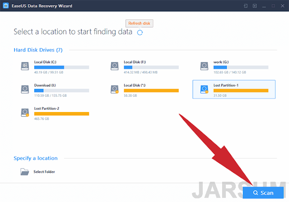The height and width of the screenshot is (202, 289).
Task: Select the Lost Partition-1 label
Action: pyautogui.click(x=226, y=85)
